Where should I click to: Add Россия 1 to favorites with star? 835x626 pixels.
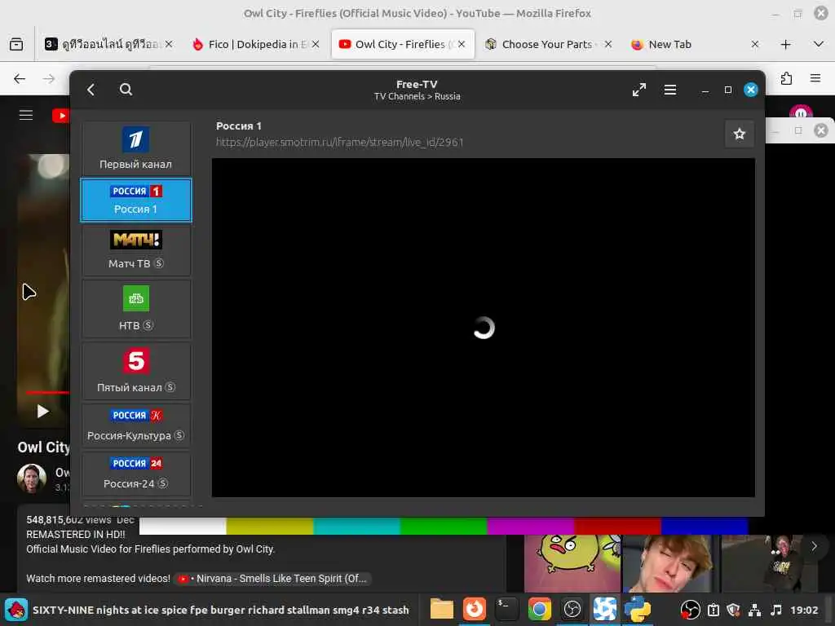click(x=739, y=134)
